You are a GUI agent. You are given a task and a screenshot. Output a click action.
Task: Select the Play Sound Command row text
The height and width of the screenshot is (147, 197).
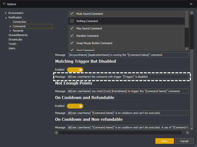pos(89,28)
